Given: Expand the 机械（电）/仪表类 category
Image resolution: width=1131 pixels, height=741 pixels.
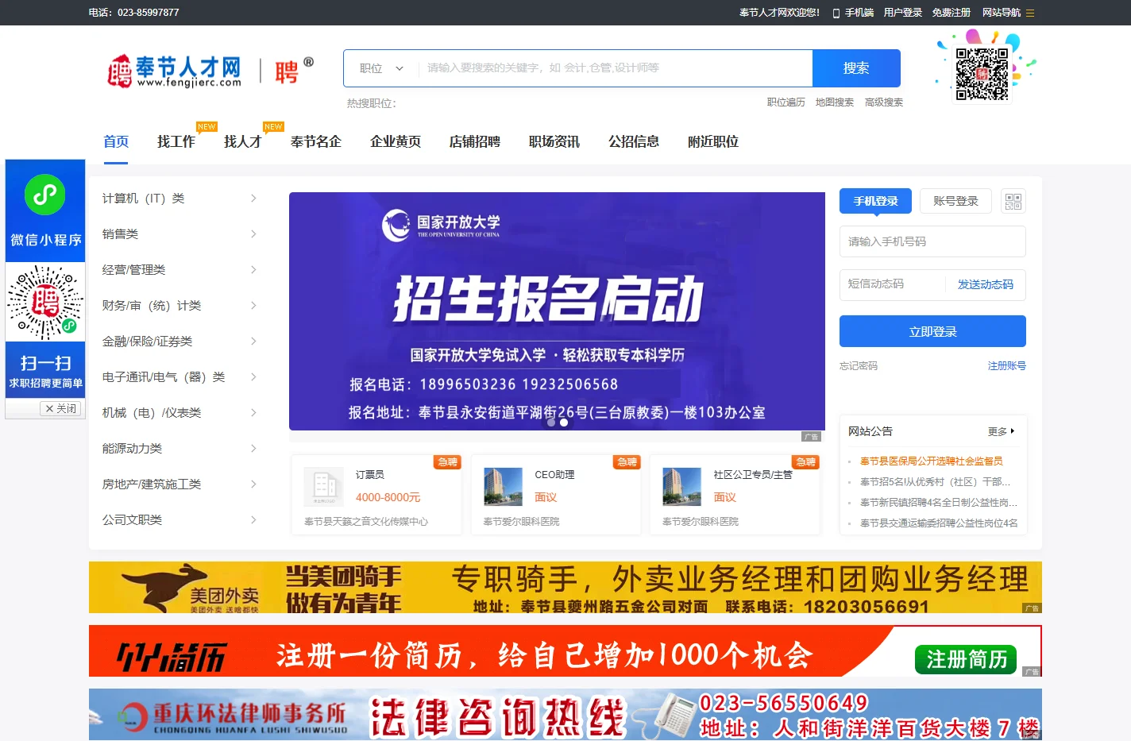Looking at the screenshot, I should point(179,413).
